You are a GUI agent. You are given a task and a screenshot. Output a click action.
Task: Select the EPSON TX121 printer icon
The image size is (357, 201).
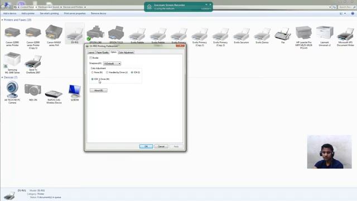tap(116, 33)
